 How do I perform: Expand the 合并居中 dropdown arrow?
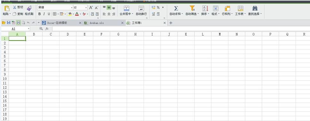[x=132, y=14]
